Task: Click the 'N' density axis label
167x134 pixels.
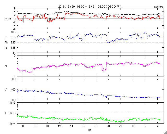Action: (x=6, y=66)
